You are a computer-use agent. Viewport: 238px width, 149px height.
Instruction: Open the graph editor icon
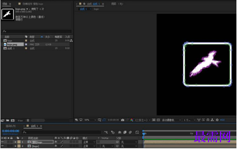tap(137, 132)
